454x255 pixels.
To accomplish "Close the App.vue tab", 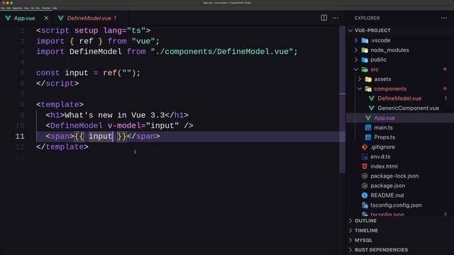I will 46,18.
